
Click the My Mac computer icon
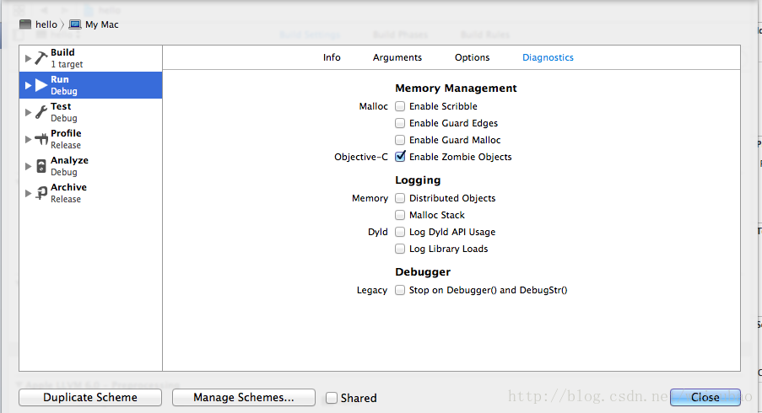(x=75, y=24)
